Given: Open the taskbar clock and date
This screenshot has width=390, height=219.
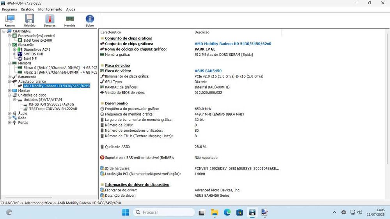Looking at the screenshot, I should pos(376,212).
